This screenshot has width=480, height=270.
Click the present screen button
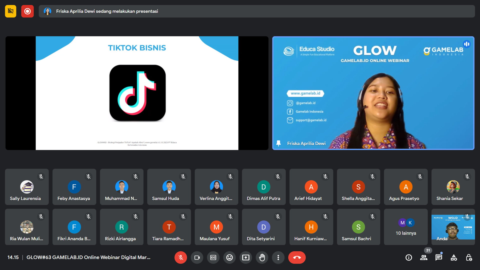click(246, 257)
